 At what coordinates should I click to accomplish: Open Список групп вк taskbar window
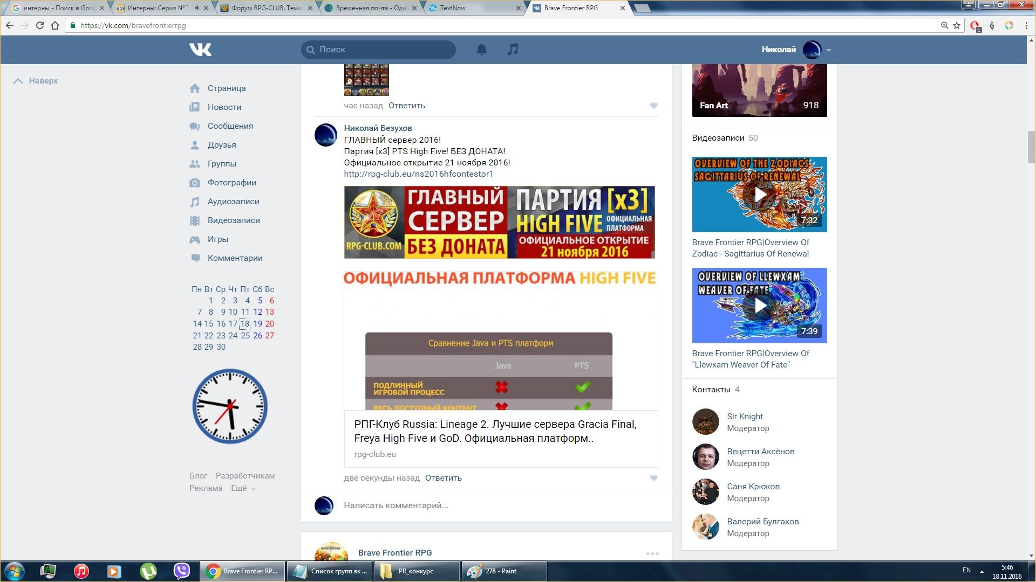click(x=329, y=571)
